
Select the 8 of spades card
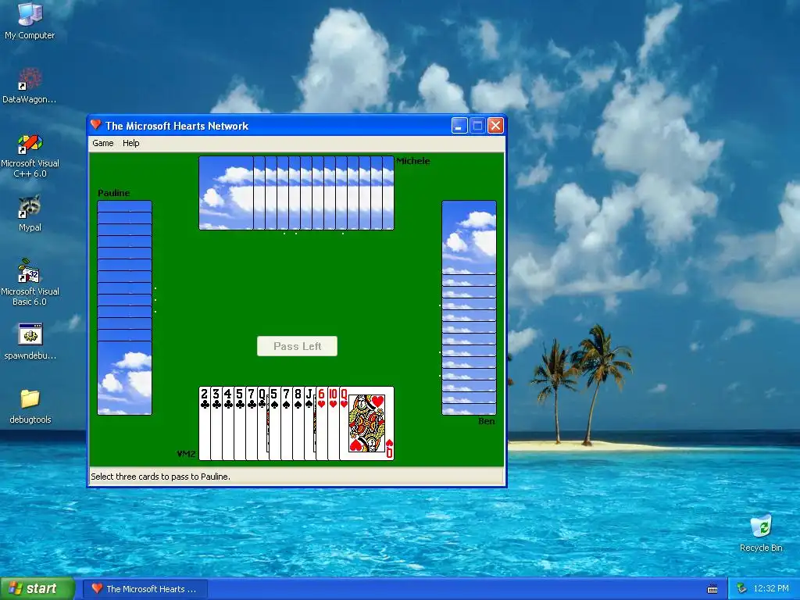[298, 423]
